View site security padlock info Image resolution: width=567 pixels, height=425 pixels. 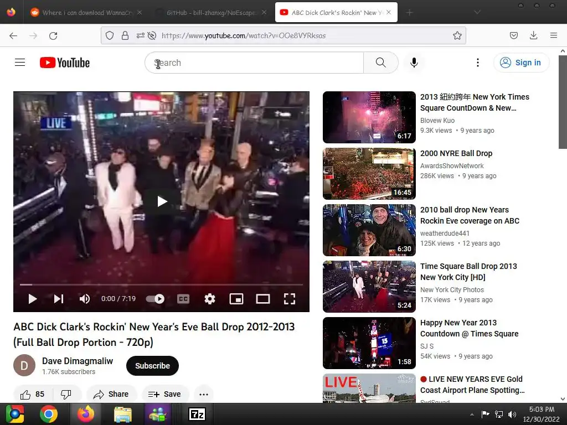click(125, 35)
